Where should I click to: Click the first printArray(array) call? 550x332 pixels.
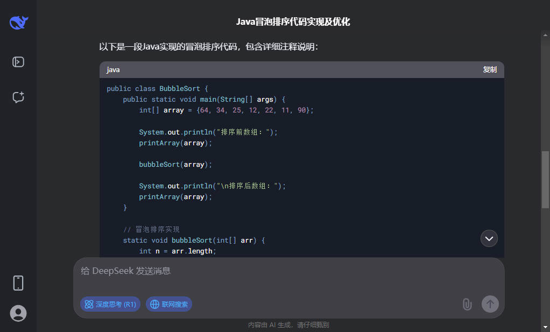[x=175, y=143]
